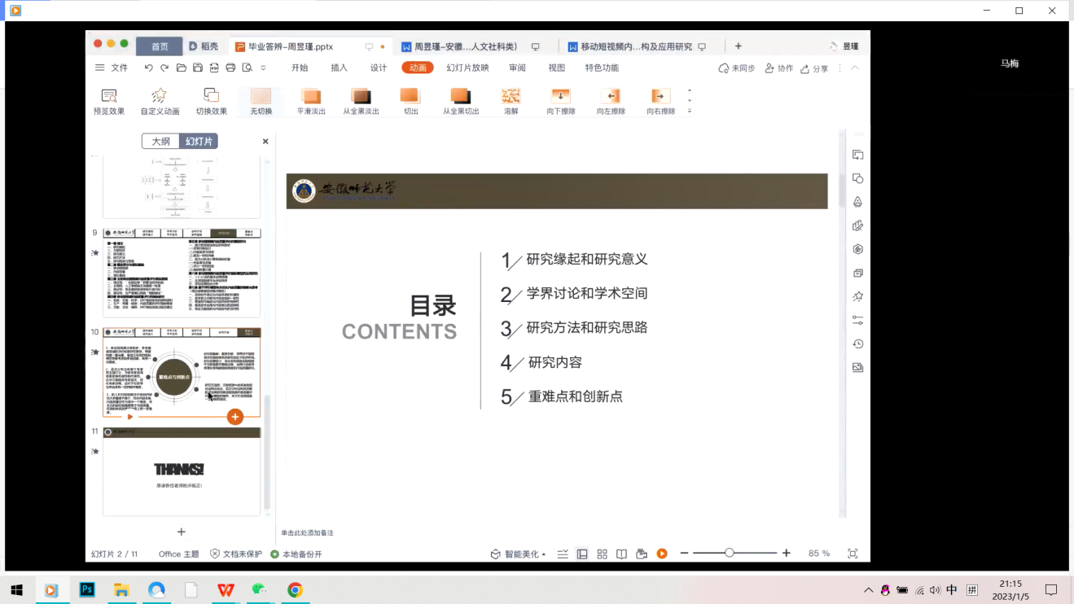Expand the transition effects gallery

[x=690, y=111]
